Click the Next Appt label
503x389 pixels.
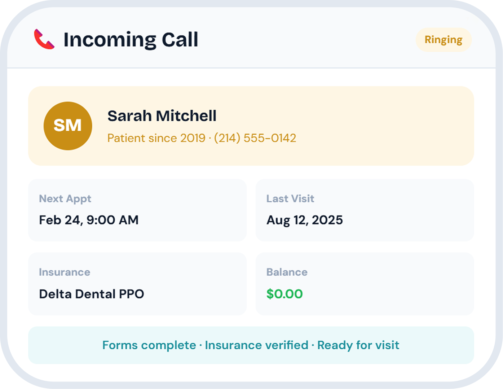[65, 198]
